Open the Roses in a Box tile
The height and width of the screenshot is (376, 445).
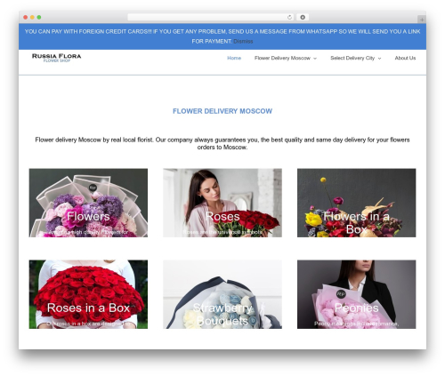(x=88, y=294)
